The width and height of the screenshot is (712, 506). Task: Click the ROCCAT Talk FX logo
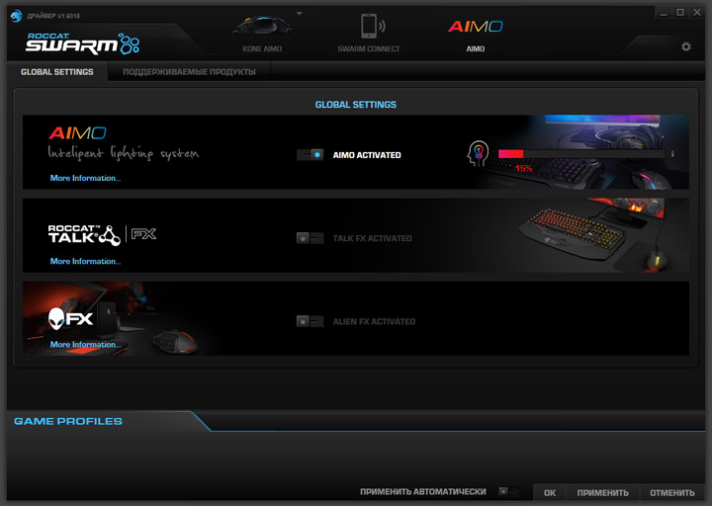[x=102, y=234]
